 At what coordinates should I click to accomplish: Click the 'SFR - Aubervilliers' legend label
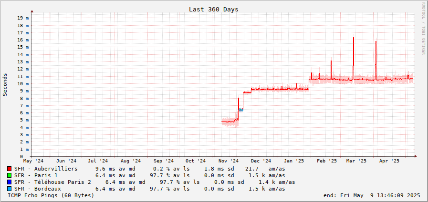point(46,169)
